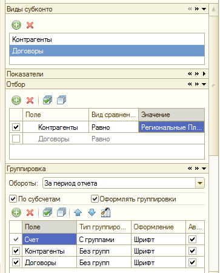Move grouping field down with blue arrow
Screen dimensions: 220x273
(92, 212)
